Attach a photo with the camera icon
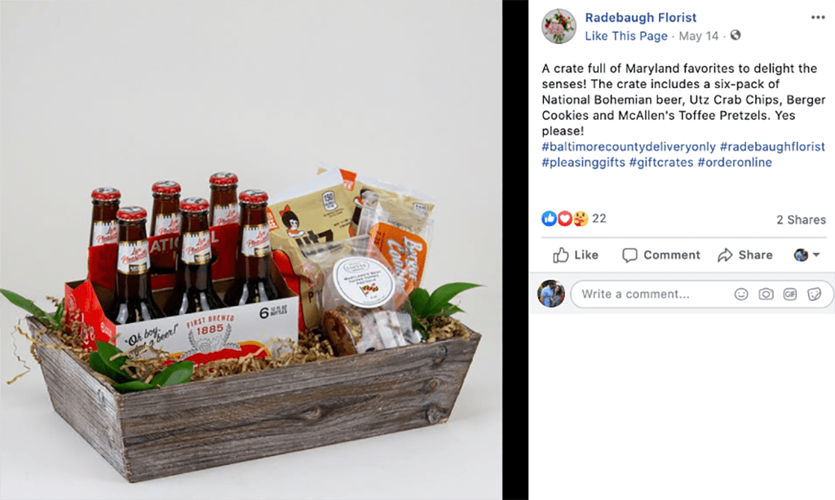 coord(766,294)
